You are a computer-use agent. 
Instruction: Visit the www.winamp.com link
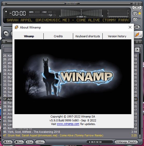click(x=68, y=124)
